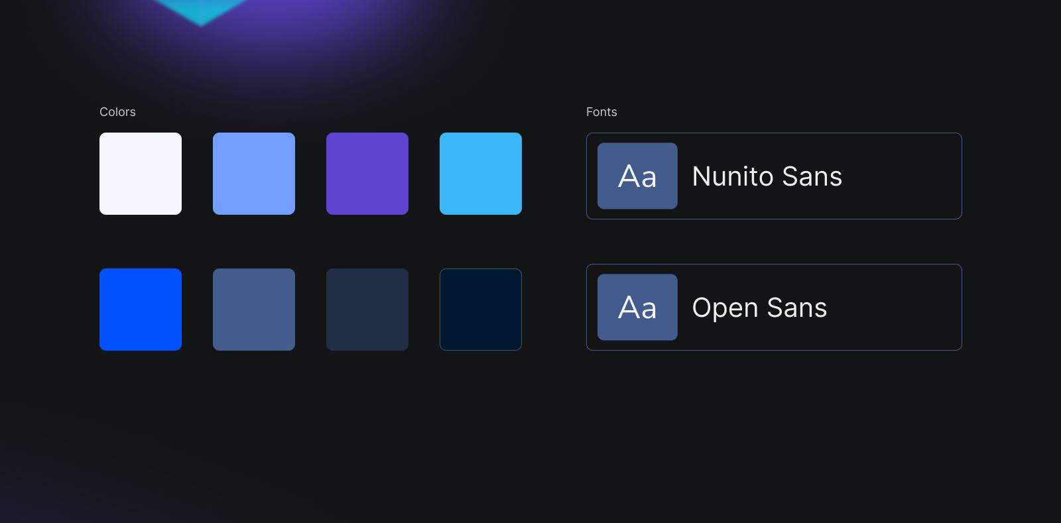Pick the light periwinkle blue swatch
The width and height of the screenshot is (1061, 523).
(x=254, y=174)
